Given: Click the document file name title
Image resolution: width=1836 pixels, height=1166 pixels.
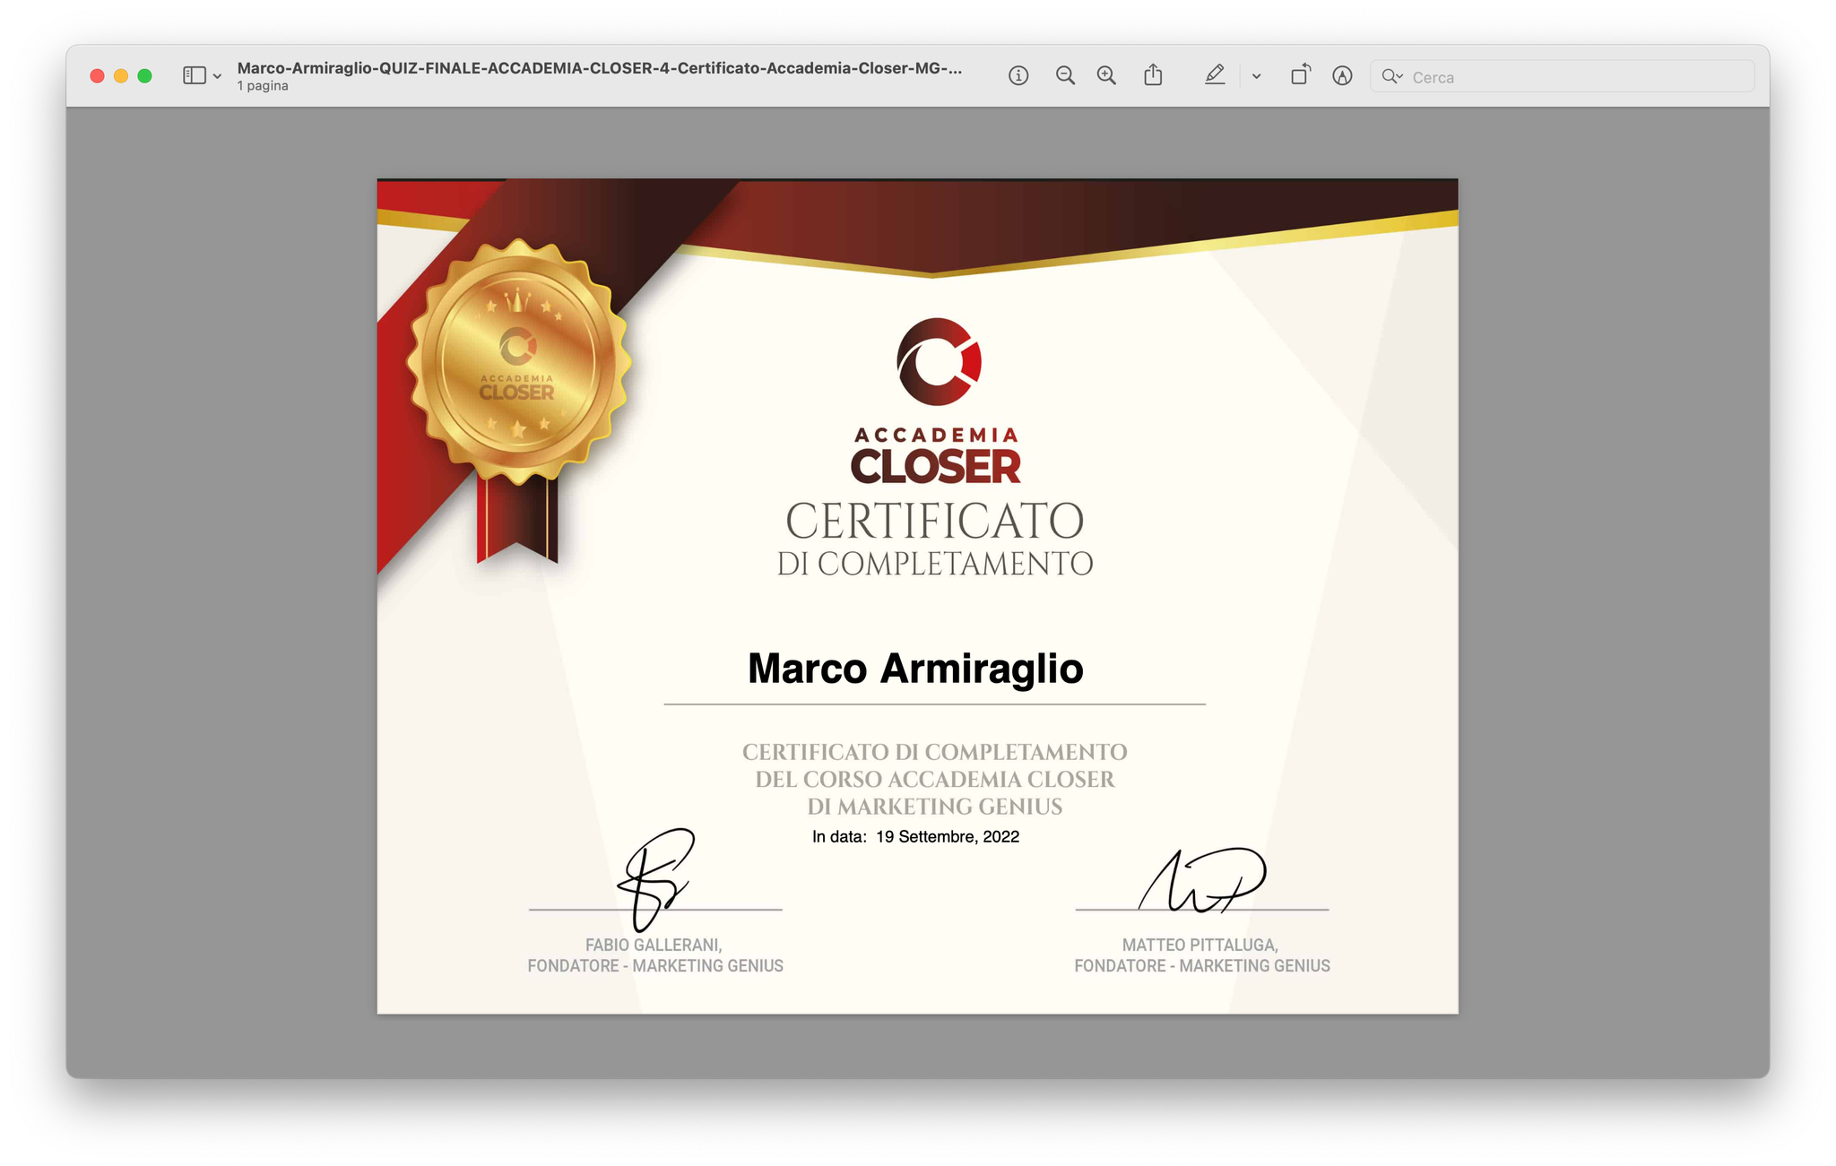Looking at the screenshot, I should (599, 68).
